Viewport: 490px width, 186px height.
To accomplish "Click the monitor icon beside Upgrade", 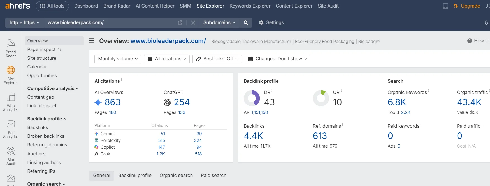I will [x=445, y=6].
